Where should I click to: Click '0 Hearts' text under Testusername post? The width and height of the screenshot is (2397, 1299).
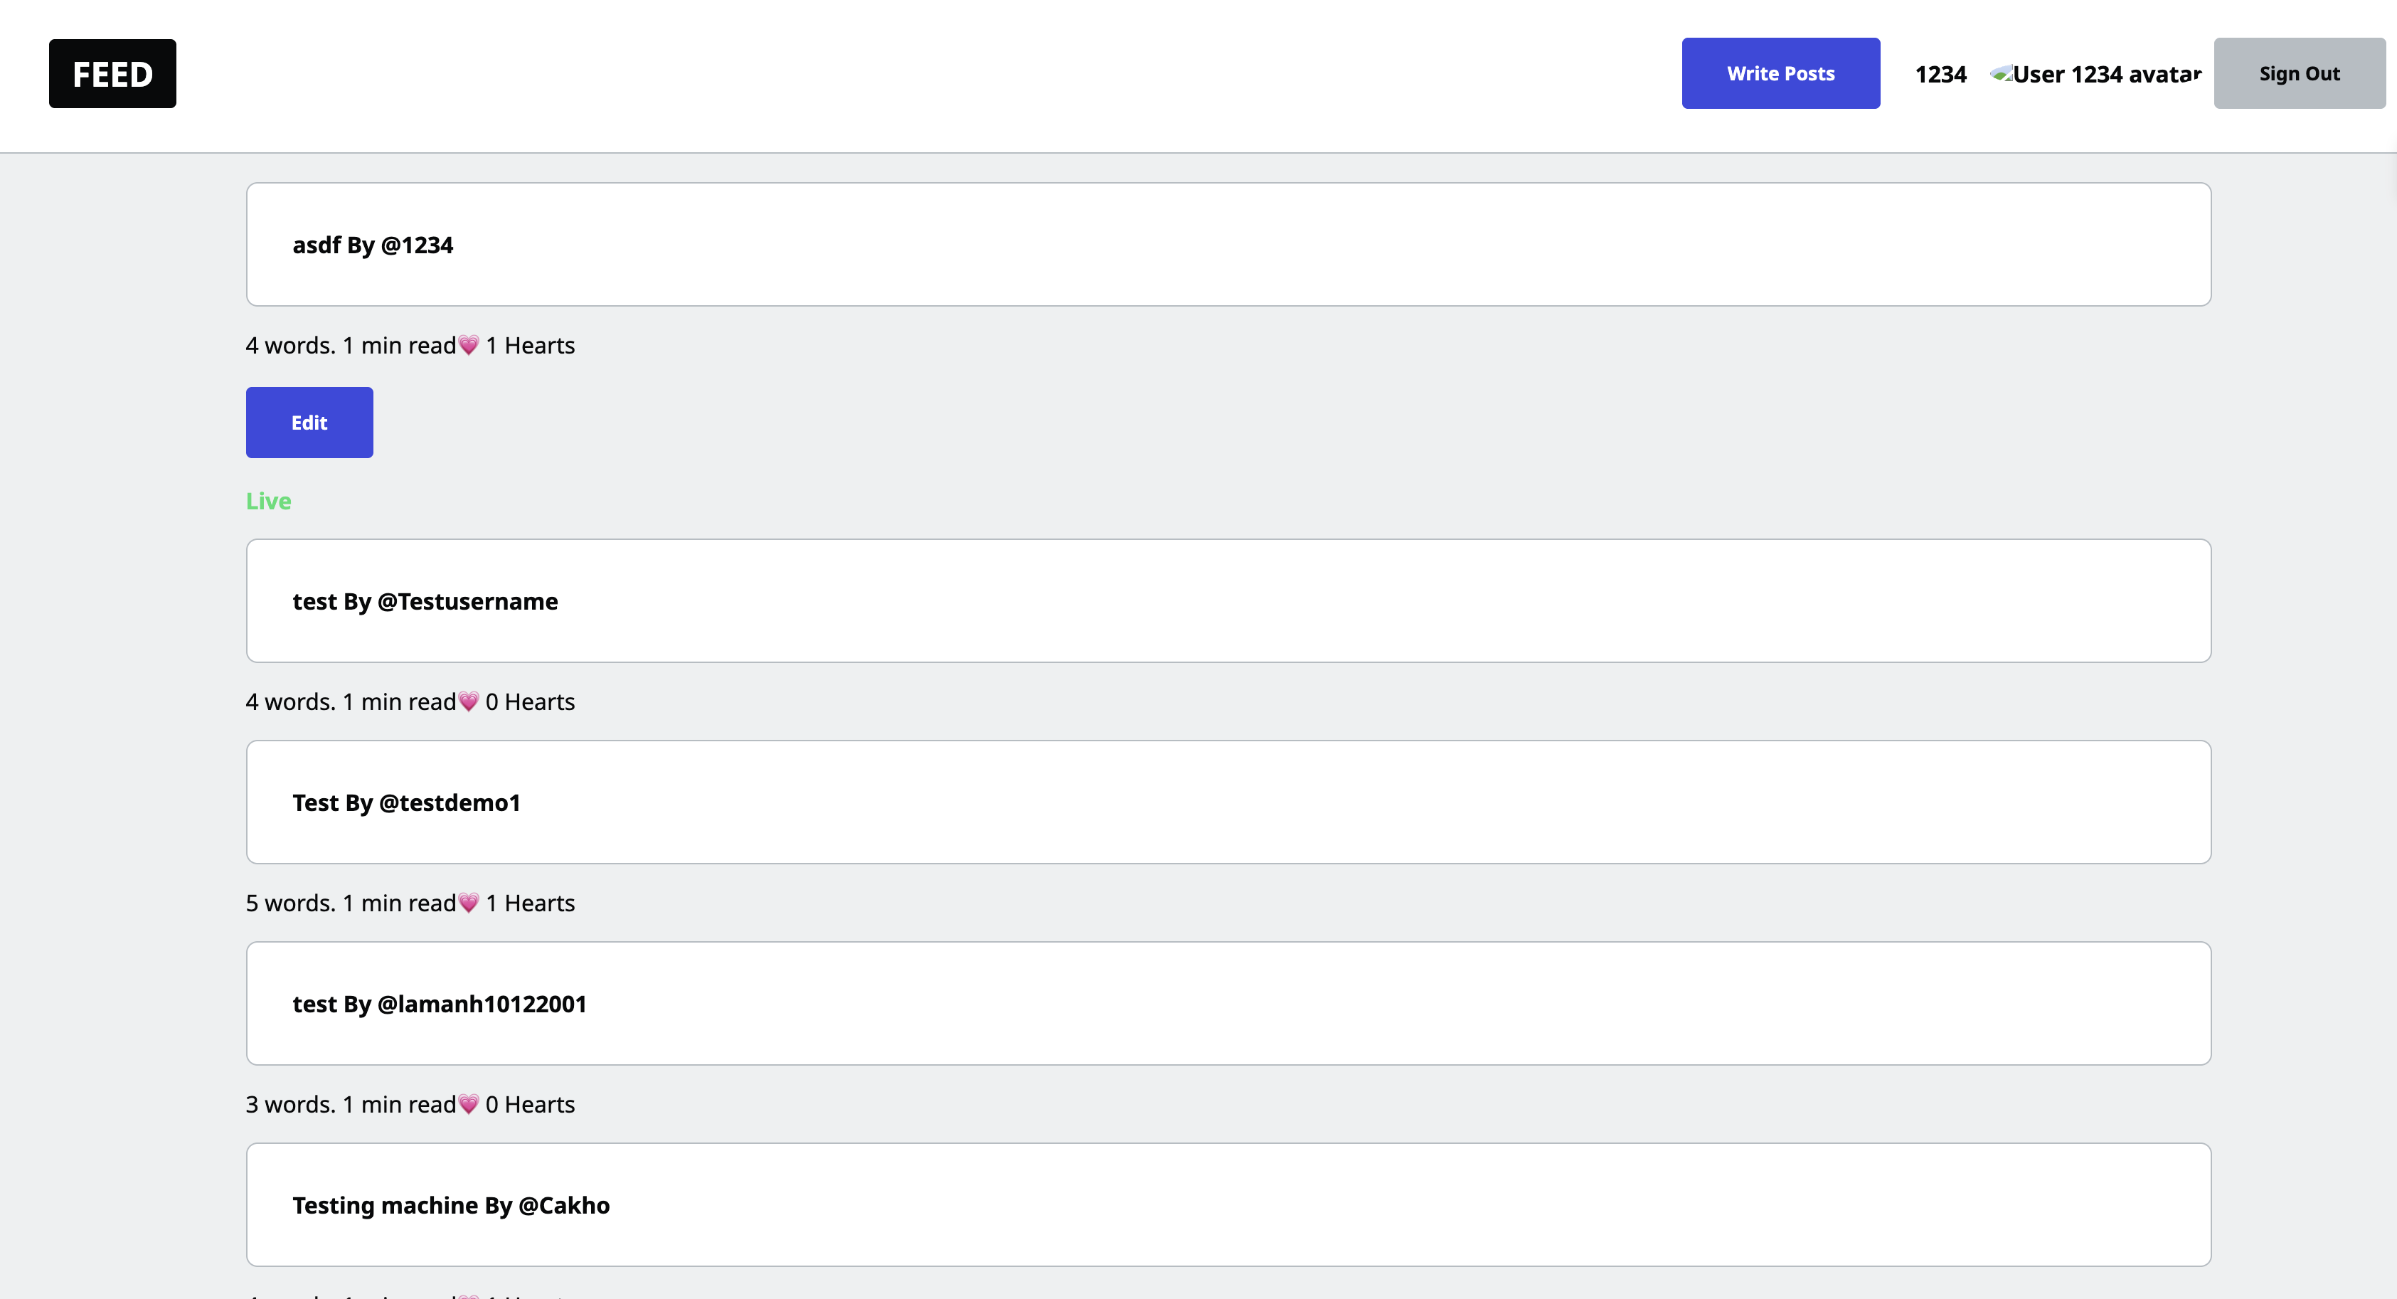531,701
